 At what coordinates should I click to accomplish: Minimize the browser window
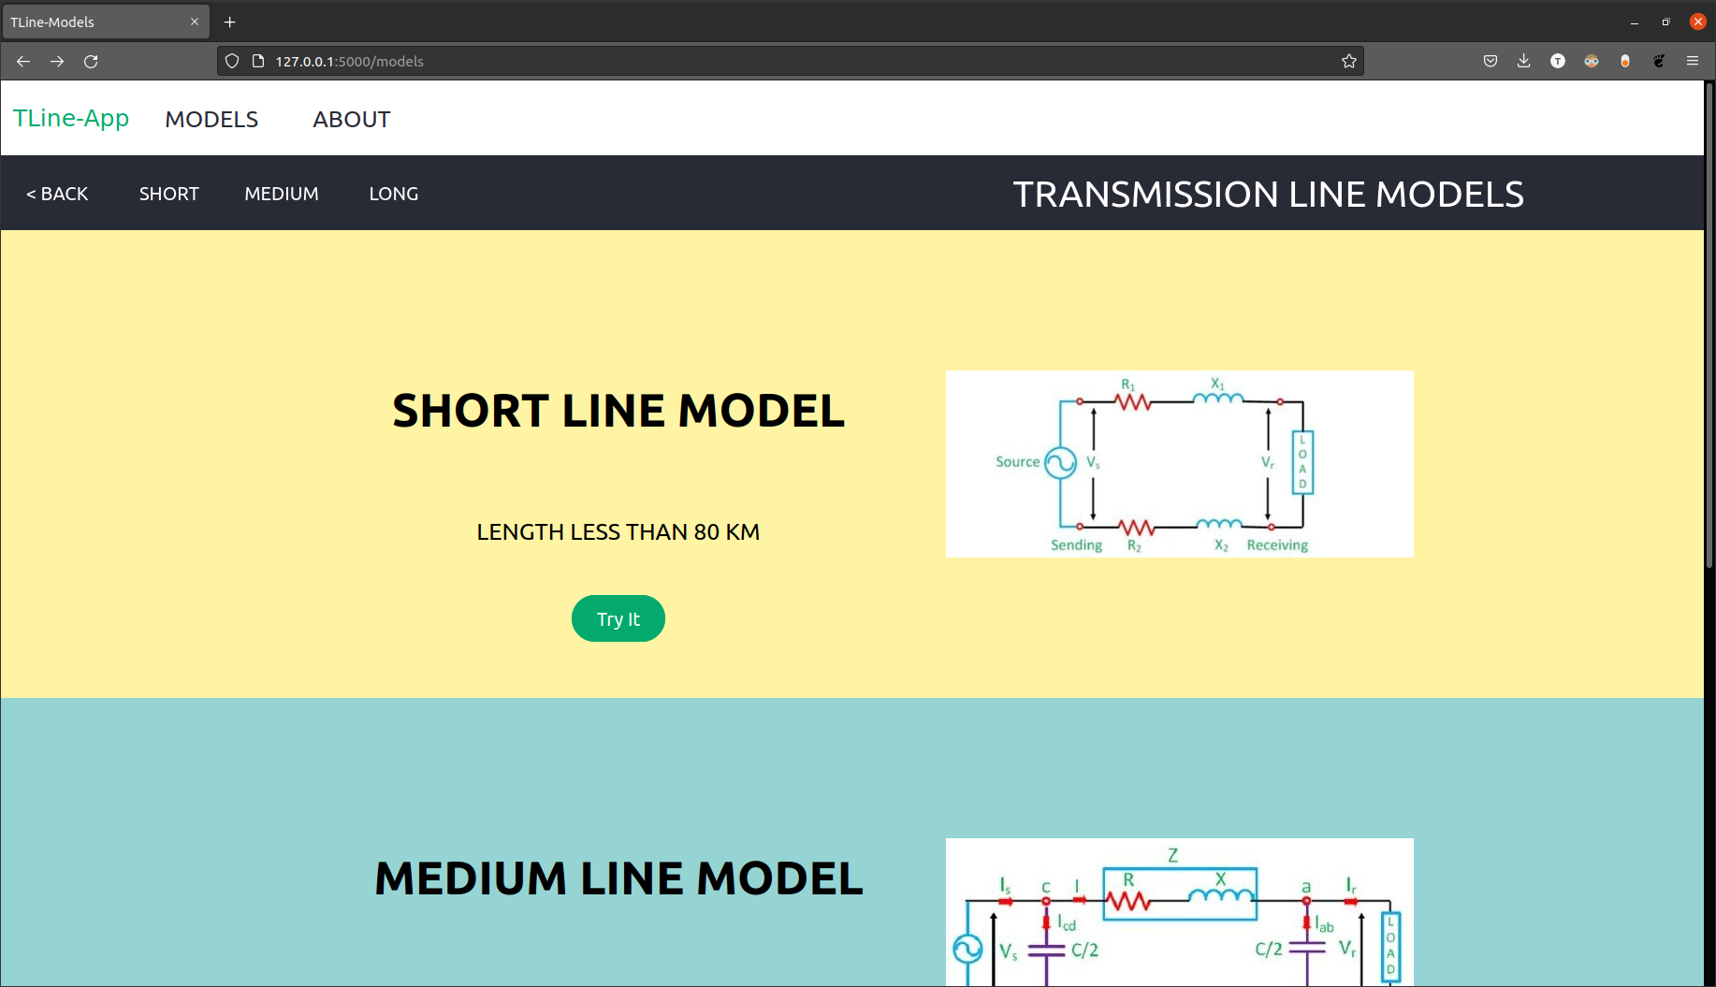tap(1635, 22)
